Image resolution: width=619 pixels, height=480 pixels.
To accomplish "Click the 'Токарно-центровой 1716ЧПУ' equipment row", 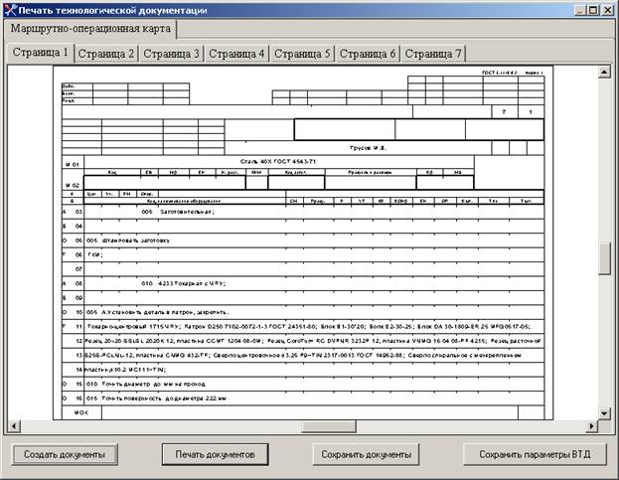I will pos(303,326).
